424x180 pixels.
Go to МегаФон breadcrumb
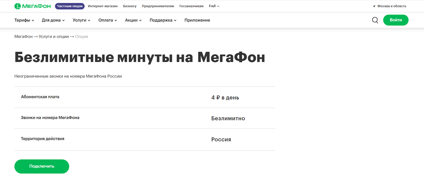pos(23,37)
